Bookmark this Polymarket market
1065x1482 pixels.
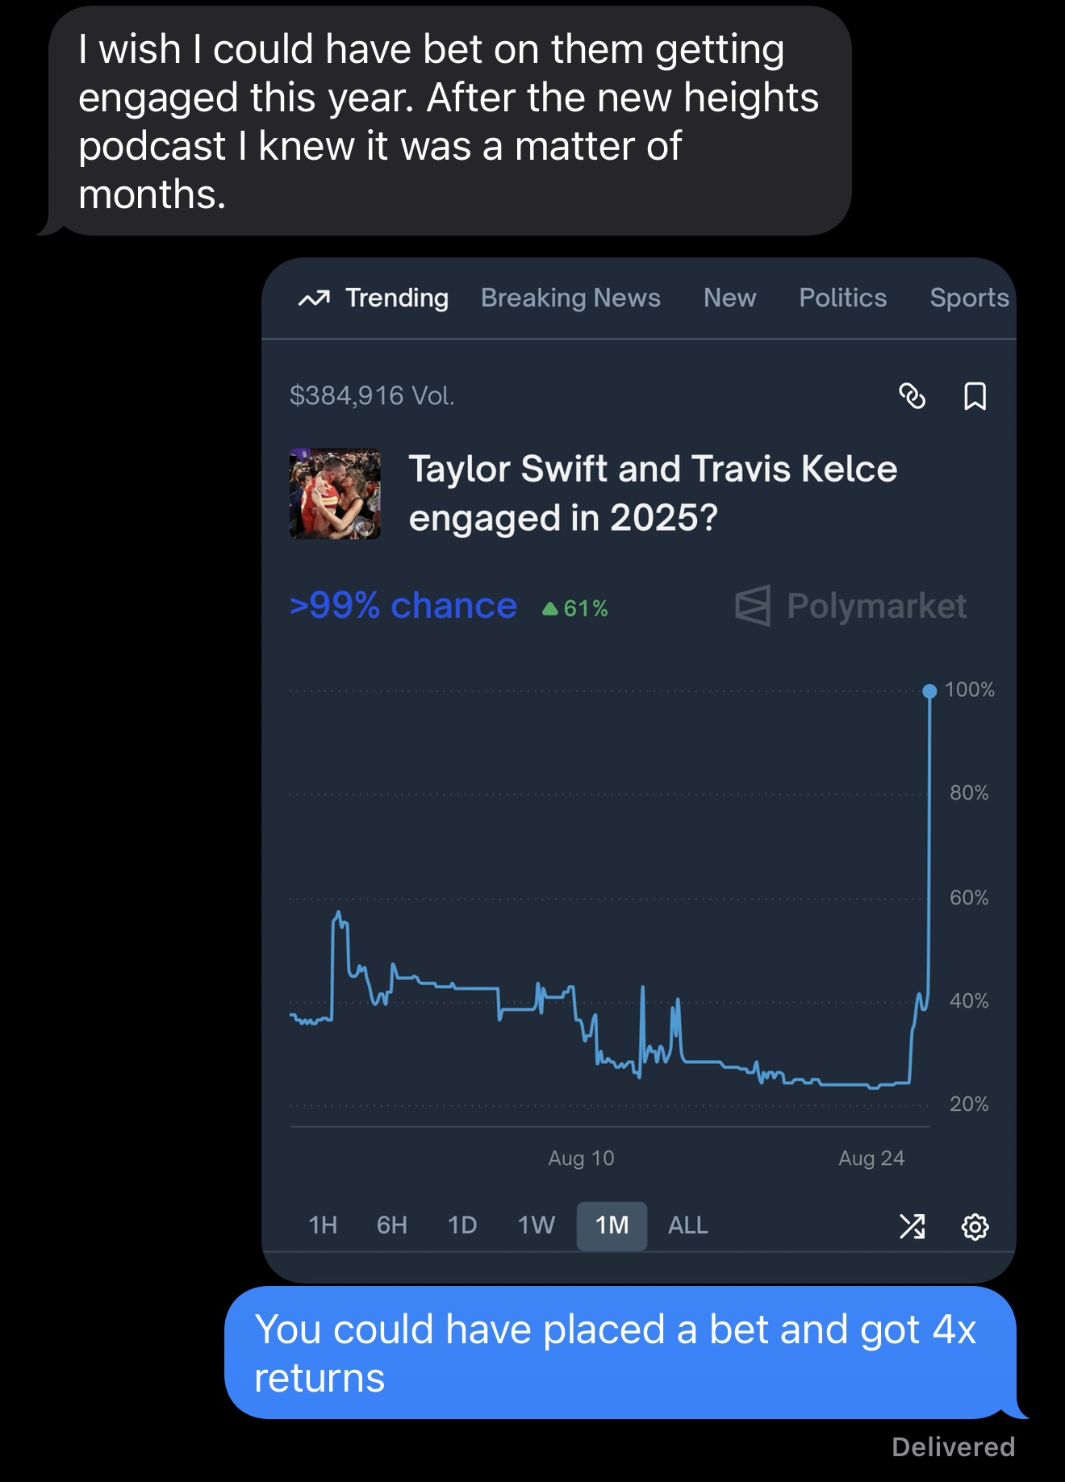point(975,397)
